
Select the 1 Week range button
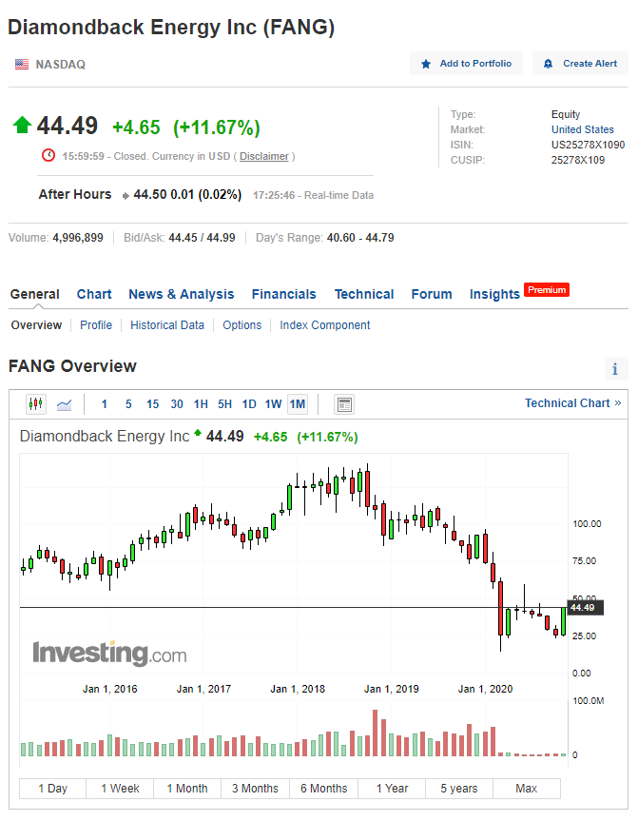tap(120, 789)
